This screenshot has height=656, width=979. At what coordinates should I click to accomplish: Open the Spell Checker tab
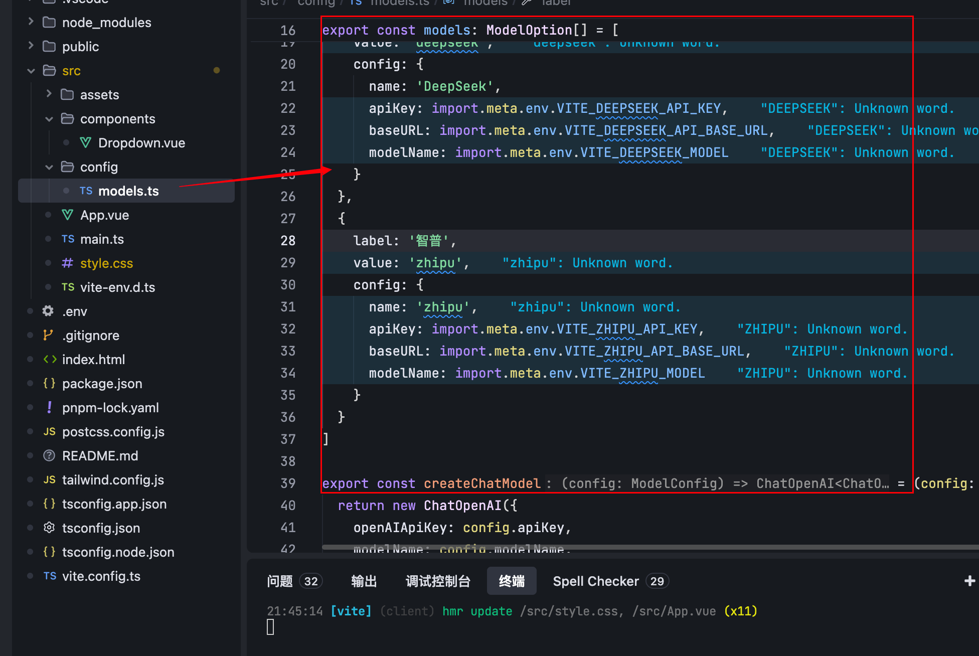click(596, 581)
